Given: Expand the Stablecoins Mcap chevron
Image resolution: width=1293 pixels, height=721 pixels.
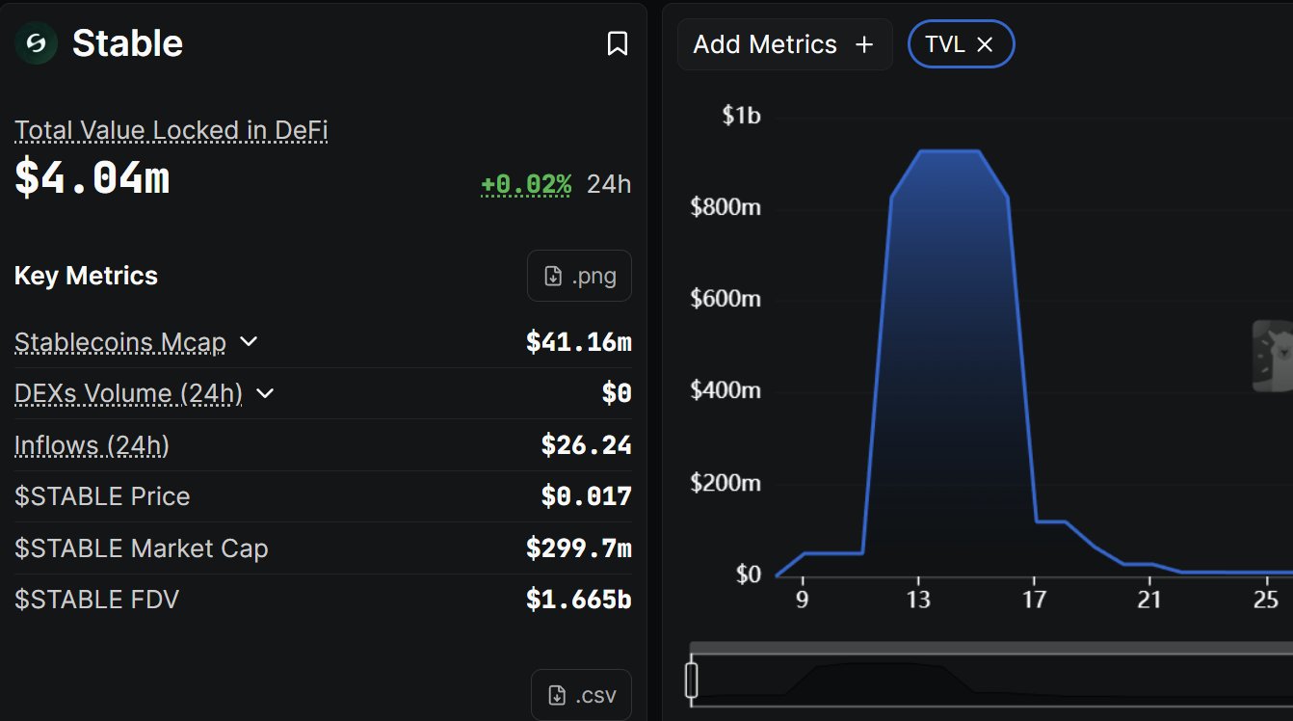Looking at the screenshot, I should coord(249,341).
